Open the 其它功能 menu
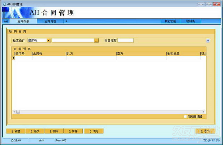 (x=171, y=21)
